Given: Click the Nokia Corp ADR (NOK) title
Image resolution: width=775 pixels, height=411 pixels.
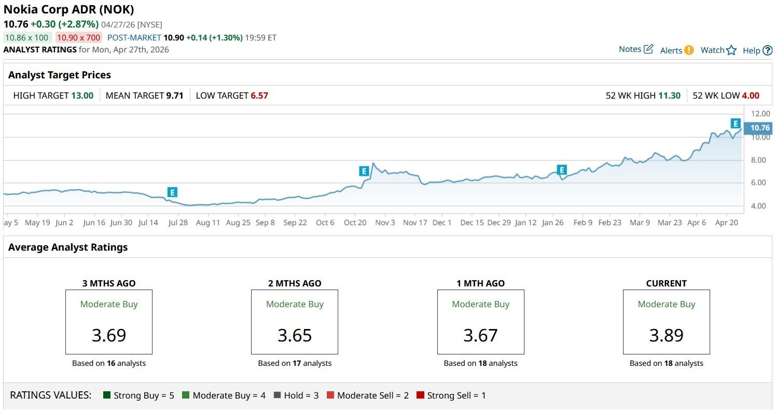Looking at the screenshot, I should tap(69, 9).
